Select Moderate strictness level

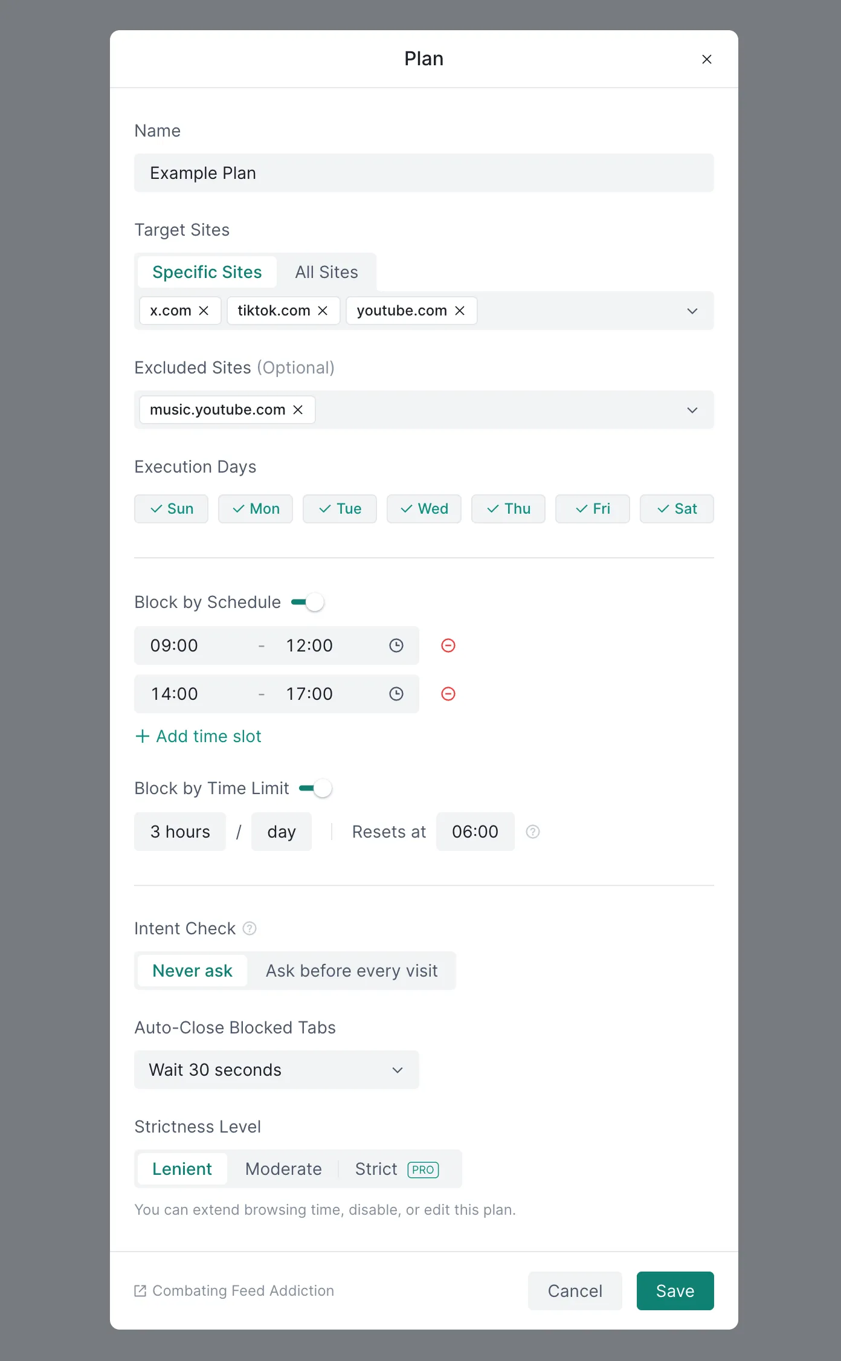(283, 1169)
